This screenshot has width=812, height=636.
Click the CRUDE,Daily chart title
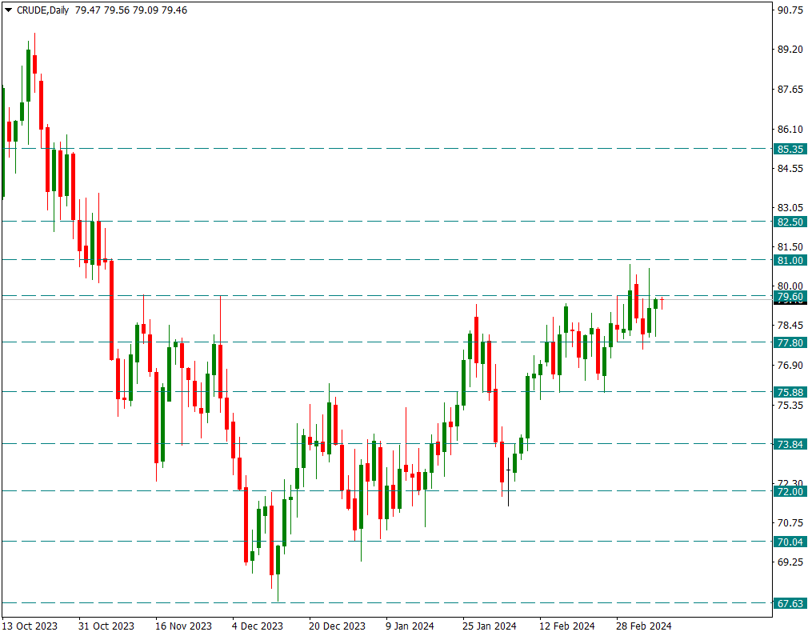point(43,10)
